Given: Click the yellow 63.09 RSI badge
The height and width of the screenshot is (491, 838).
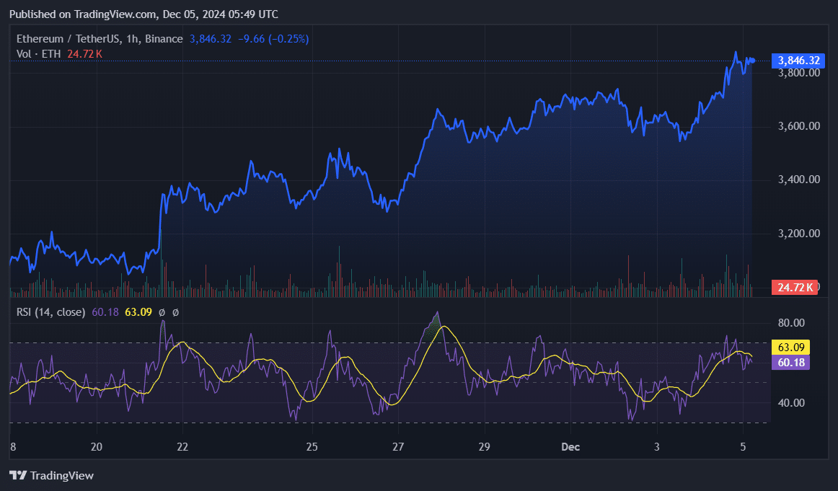Looking at the screenshot, I should 790,348.
